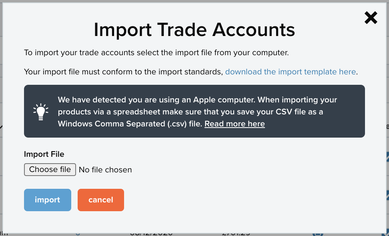This screenshot has height=236, width=389.
Task: Click the partially hidden amount beneath the dialog
Action: 236,234
